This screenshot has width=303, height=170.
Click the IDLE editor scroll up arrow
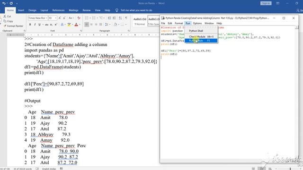(297, 27)
